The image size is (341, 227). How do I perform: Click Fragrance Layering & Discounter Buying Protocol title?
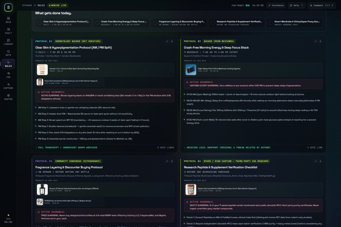point(69,167)
